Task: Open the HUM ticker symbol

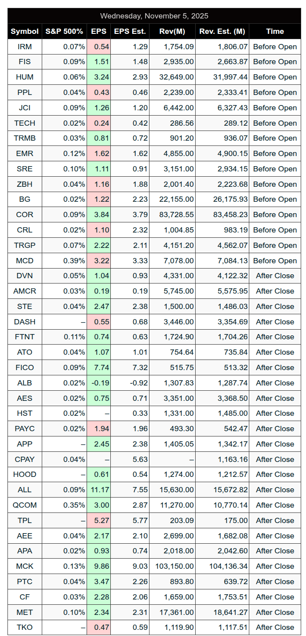Action: 25,77
